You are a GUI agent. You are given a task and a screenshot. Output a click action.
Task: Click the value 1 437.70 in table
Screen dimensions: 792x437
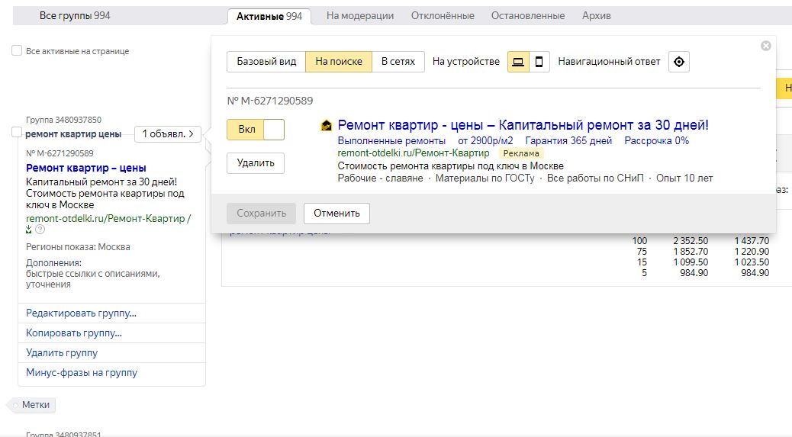(x=752, y=241)
